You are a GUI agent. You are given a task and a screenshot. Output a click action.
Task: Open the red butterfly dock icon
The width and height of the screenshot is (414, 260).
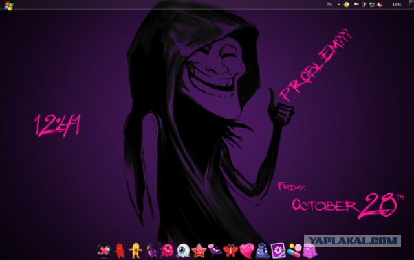230,251
